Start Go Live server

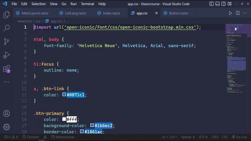pyautogui.click(x=240, y=137)
